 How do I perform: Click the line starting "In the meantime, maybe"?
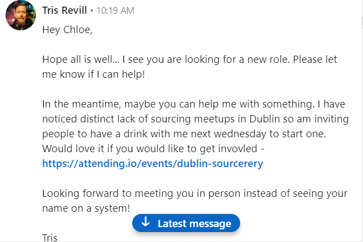click(194, 104)
